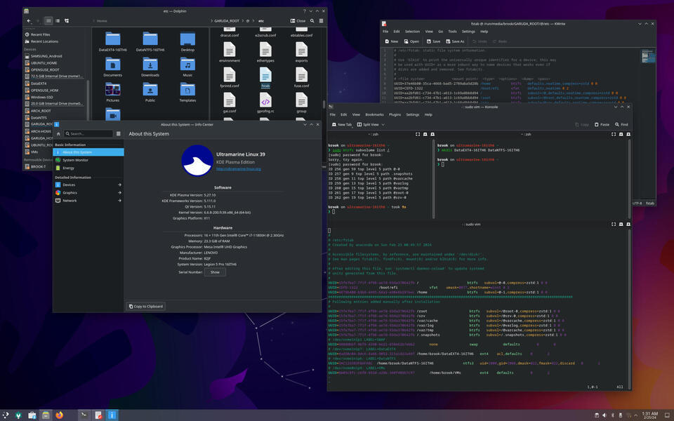Click Save in the KWrite toolbar

[x=433, y=41]
